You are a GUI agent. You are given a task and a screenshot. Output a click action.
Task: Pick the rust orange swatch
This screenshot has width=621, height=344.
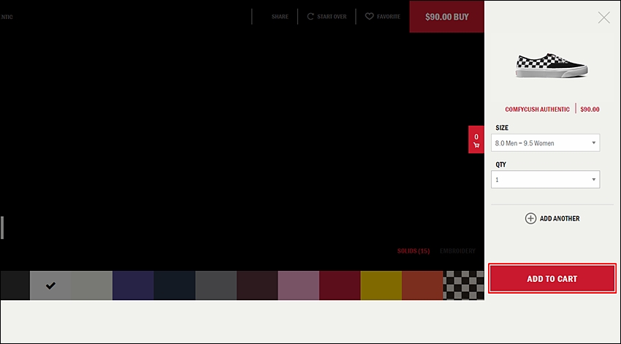[422, 286]
